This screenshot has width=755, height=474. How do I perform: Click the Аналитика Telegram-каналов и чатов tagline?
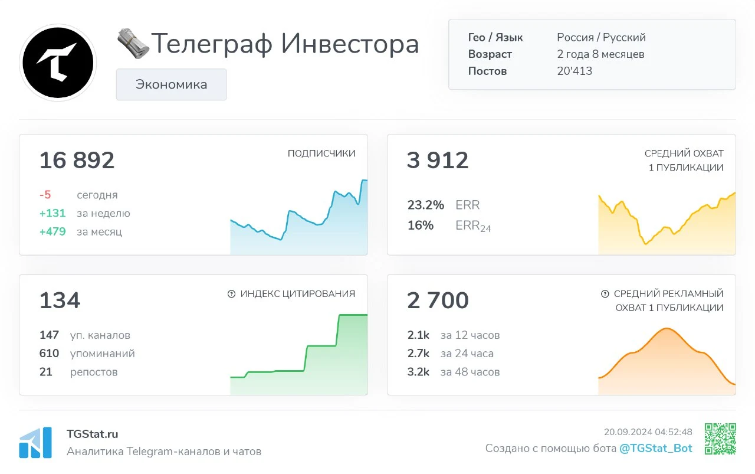coord(164,452)
